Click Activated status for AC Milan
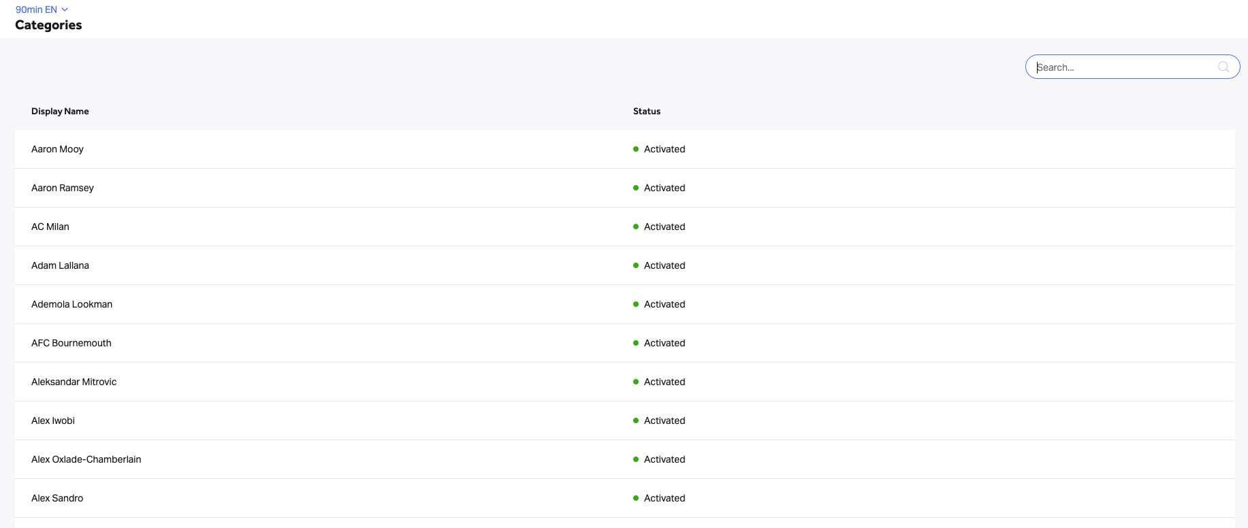The width and height of the screenshot is (1248, 528). (x=659, y=227)
